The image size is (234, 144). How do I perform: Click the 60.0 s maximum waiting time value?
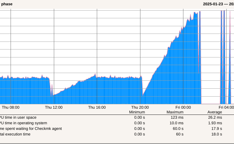coord(178,129)
